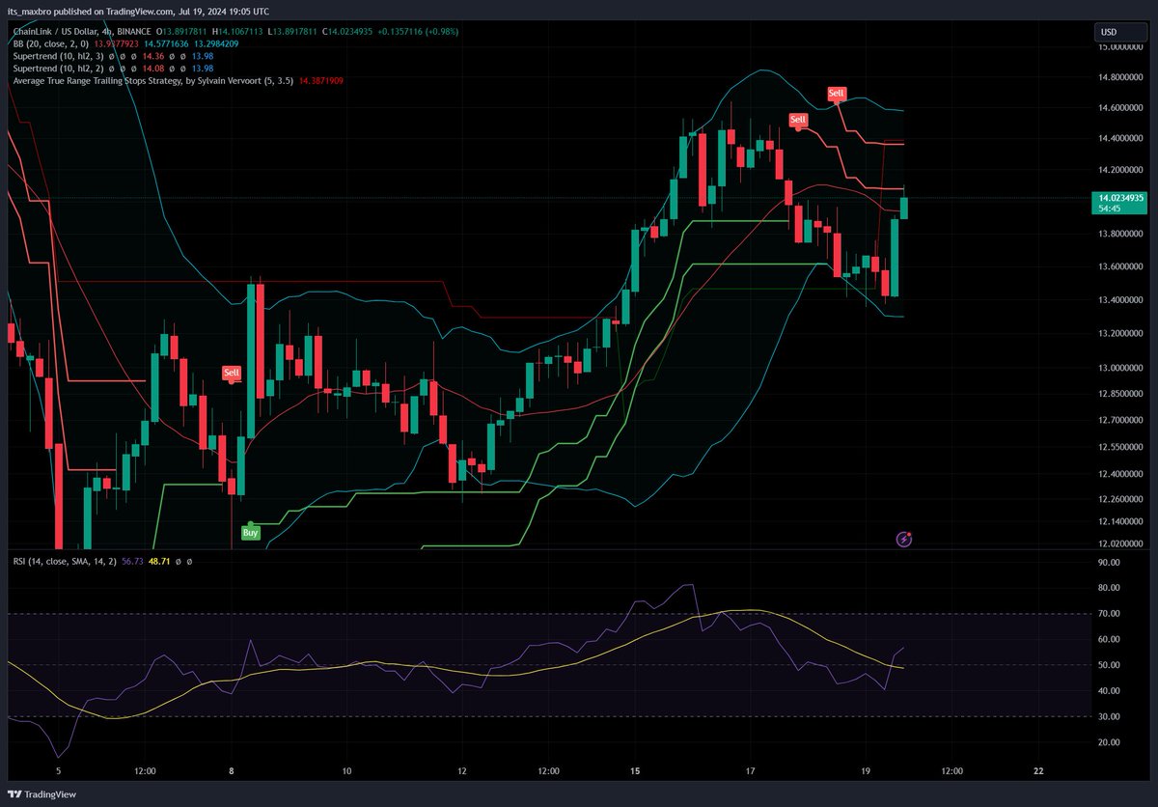Open the TradingView logo link
This screenshot has height=807, width=1158.
(x=41, y=794)
